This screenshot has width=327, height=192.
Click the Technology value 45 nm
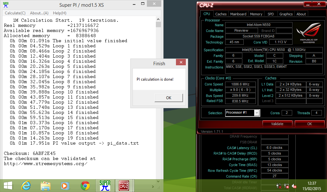coord(234,42)
